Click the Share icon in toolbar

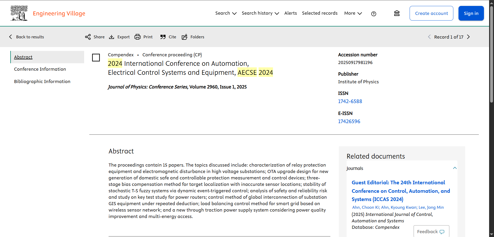(88, 37)
